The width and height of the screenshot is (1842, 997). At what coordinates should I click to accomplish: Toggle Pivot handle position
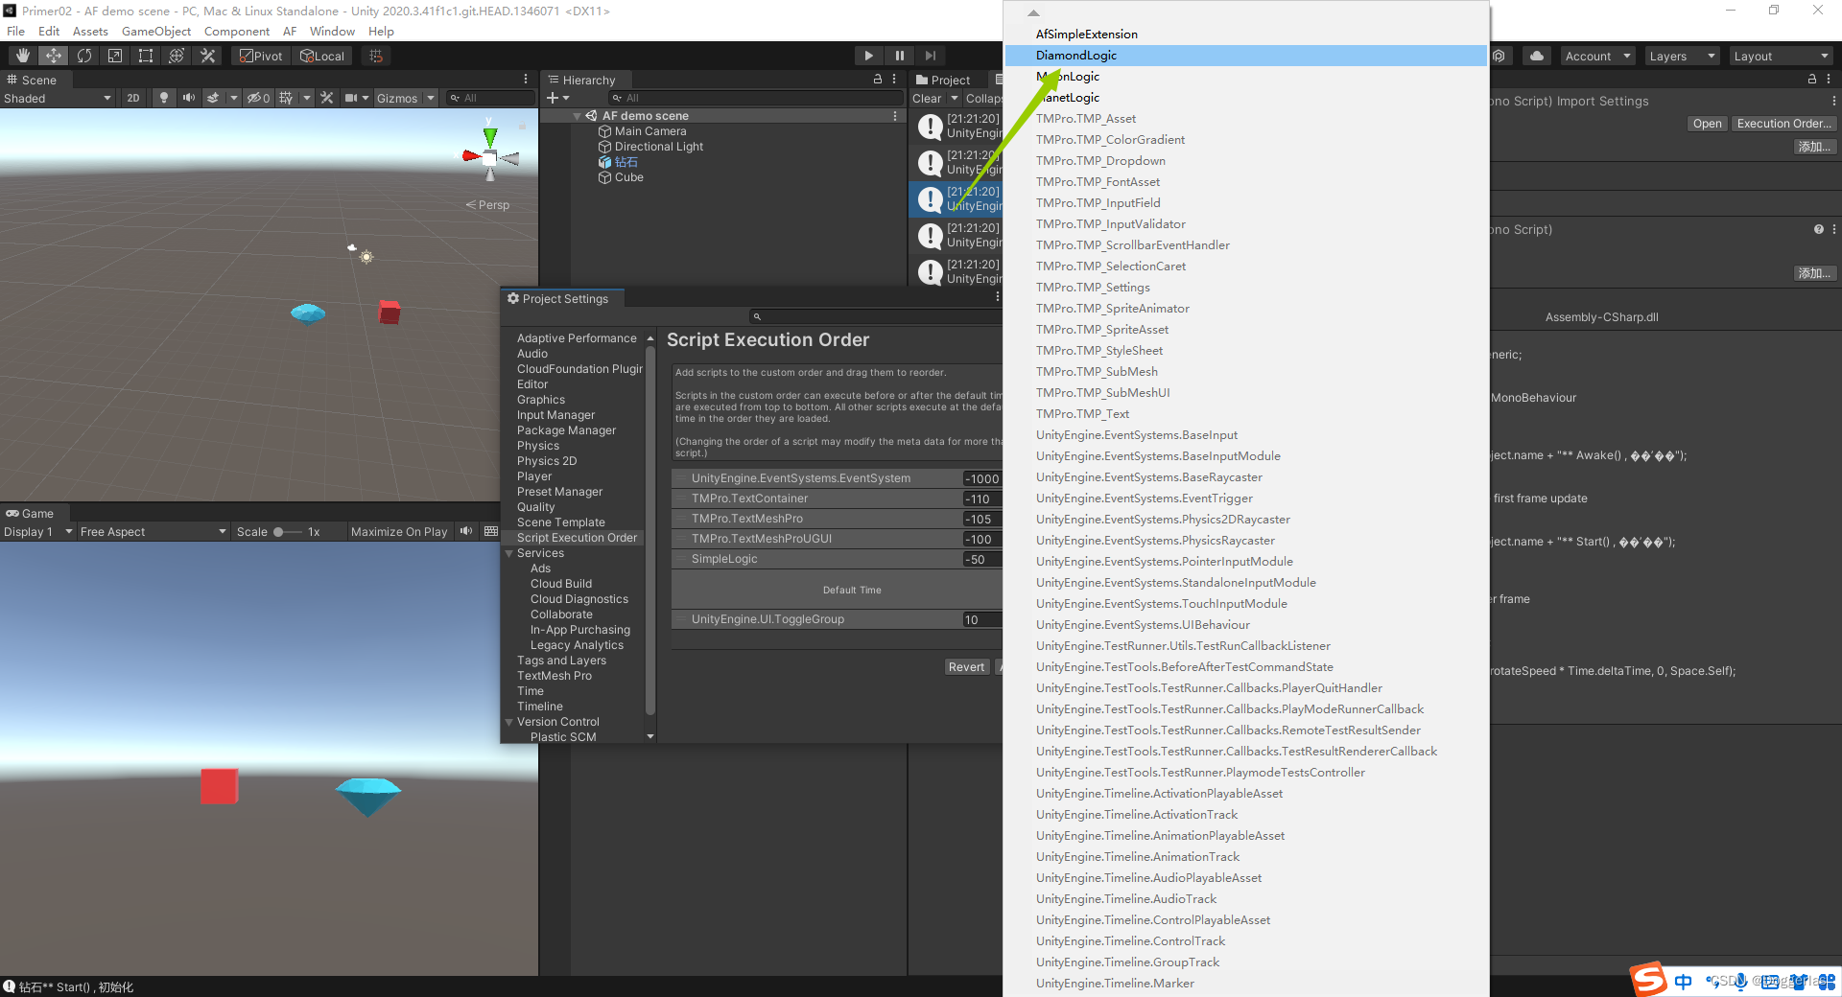click(261, 56)
